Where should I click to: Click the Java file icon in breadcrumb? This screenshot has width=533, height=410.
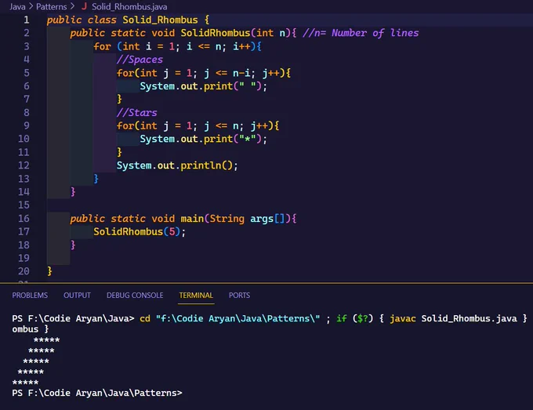(84, 6)
